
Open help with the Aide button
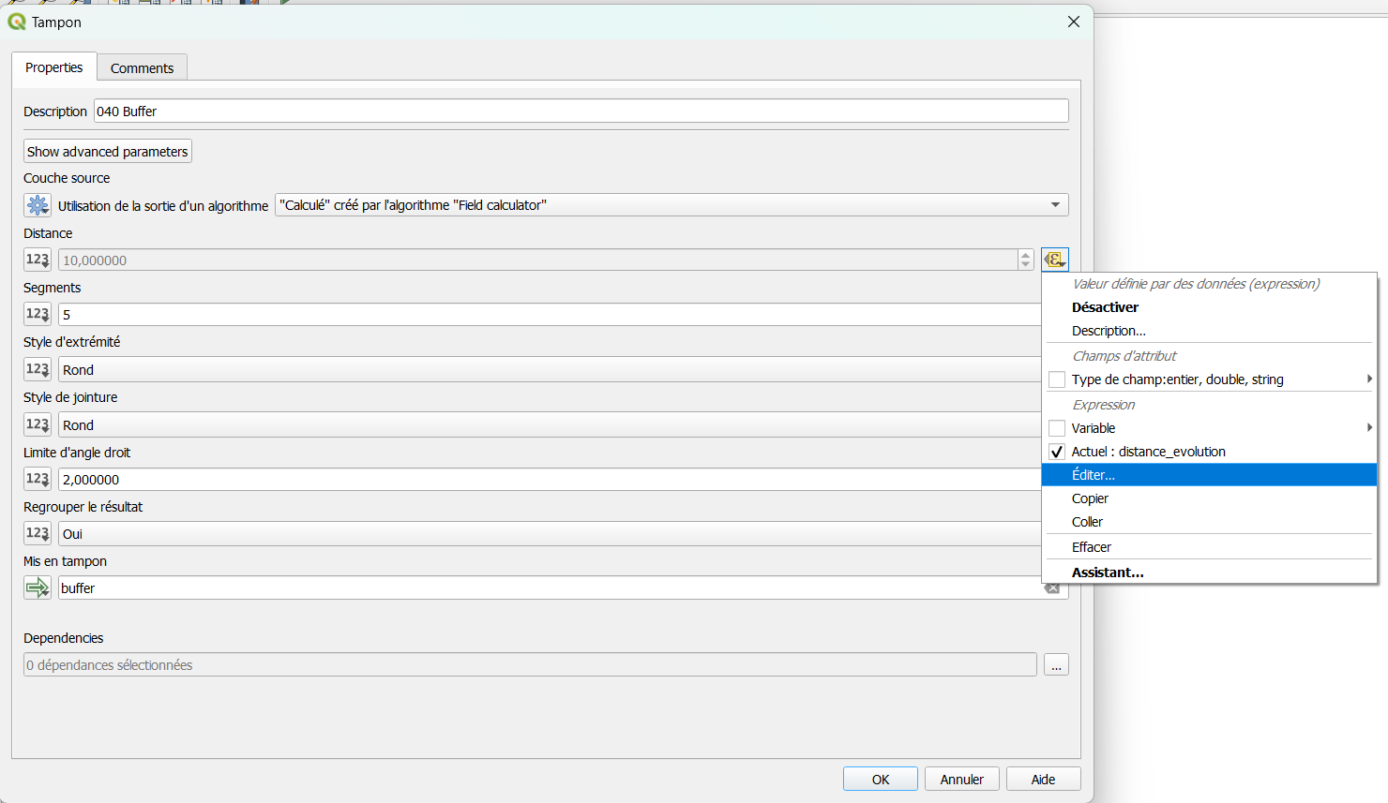(x=1043, y=780)
